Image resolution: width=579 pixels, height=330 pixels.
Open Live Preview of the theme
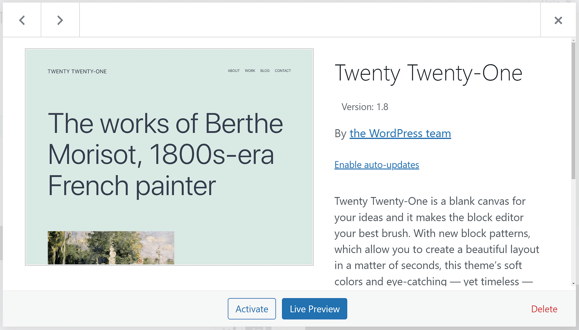[314, 309]
